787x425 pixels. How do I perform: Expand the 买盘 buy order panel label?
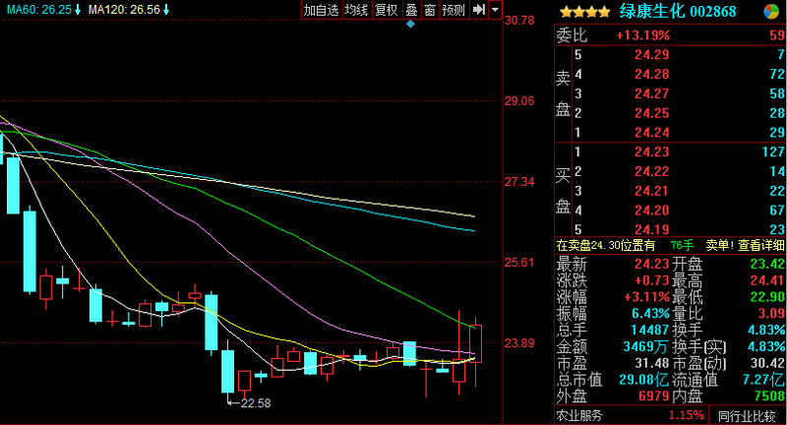(563, 191)
